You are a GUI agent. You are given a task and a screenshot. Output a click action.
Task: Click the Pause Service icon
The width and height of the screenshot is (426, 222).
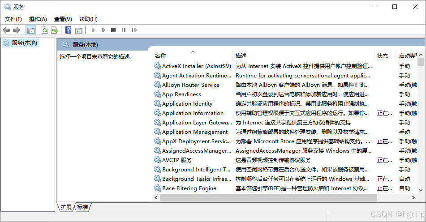[124, 30]
